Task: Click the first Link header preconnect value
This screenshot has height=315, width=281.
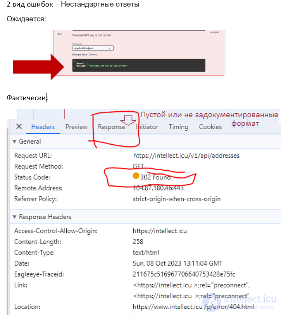Action: click(x=191, y=285)
